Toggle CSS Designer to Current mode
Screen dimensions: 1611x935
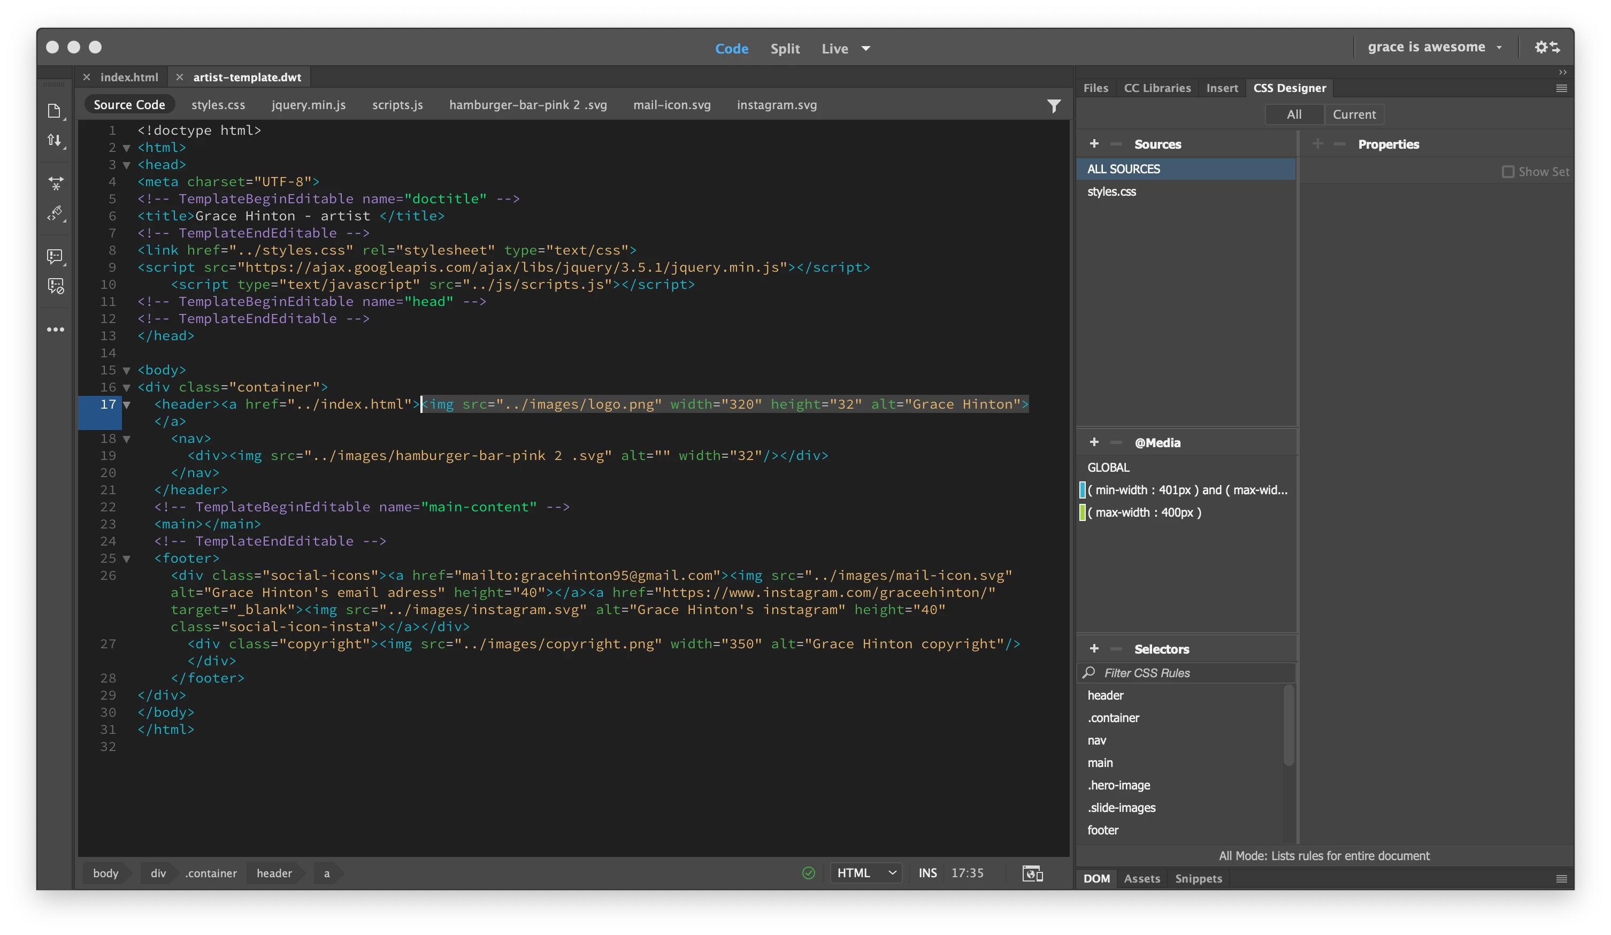[x=1353, y=114]
